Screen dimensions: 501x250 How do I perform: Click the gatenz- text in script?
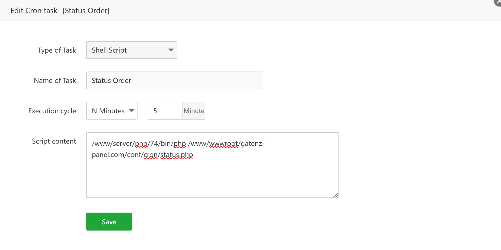click(253, 144)
